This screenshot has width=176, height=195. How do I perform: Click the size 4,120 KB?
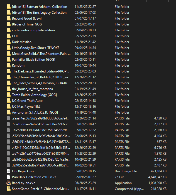coord(160,118)
